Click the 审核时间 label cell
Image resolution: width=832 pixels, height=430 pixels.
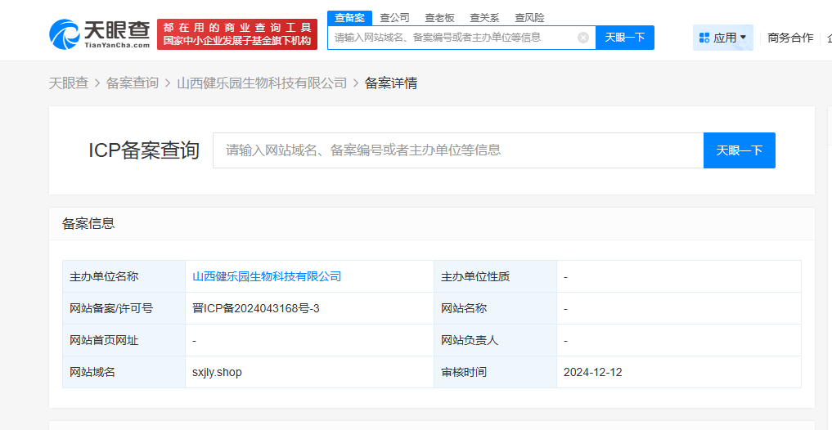coord(495,372)
